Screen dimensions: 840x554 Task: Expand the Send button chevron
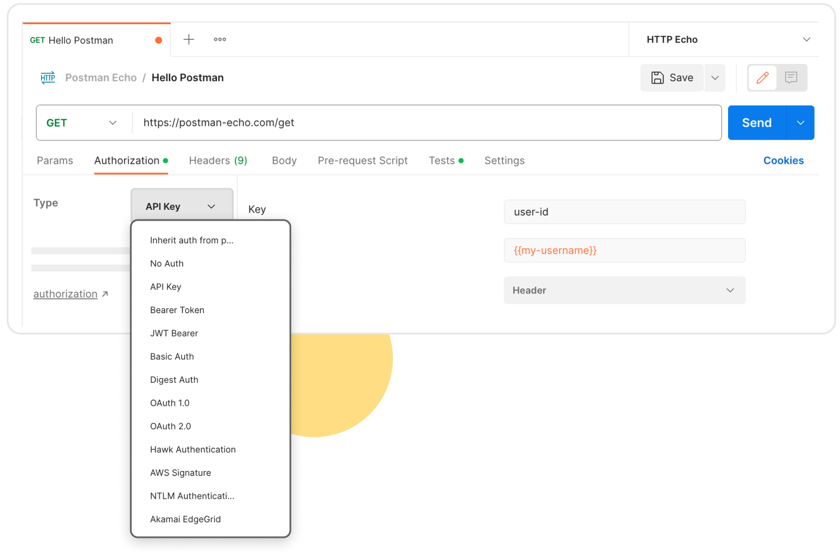tap(800, 122)
